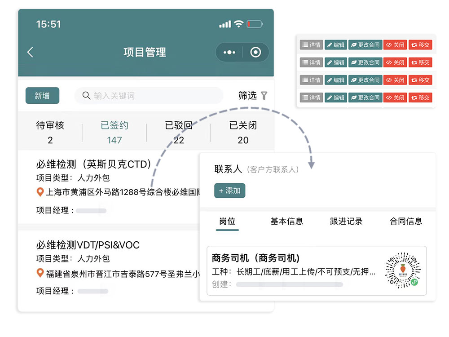This screenshot has height=337, width=449.
Task: Click 新增 button to add project
Action: click(x=42, y=96)
